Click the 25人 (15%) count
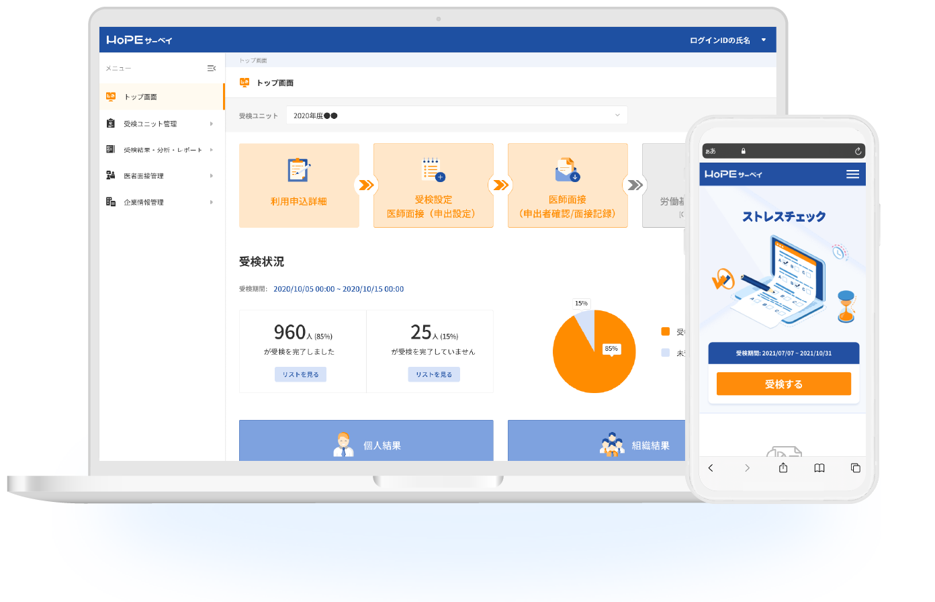Image resolution: width=935 pixels, height=602 pixels. pos(435,333)
